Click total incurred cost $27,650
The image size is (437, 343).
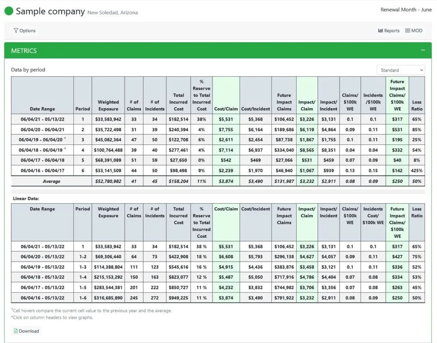point(178,160)
